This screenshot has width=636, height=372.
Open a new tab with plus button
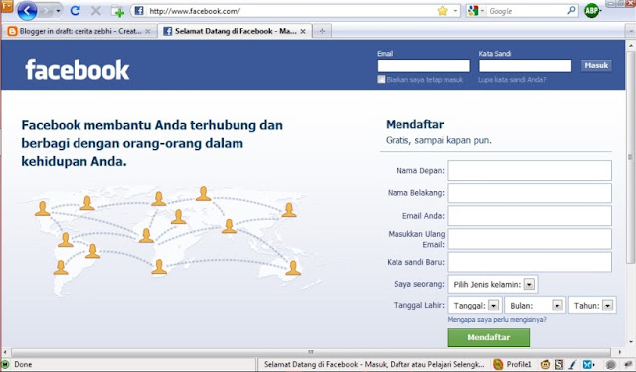[x=322, y=31]
